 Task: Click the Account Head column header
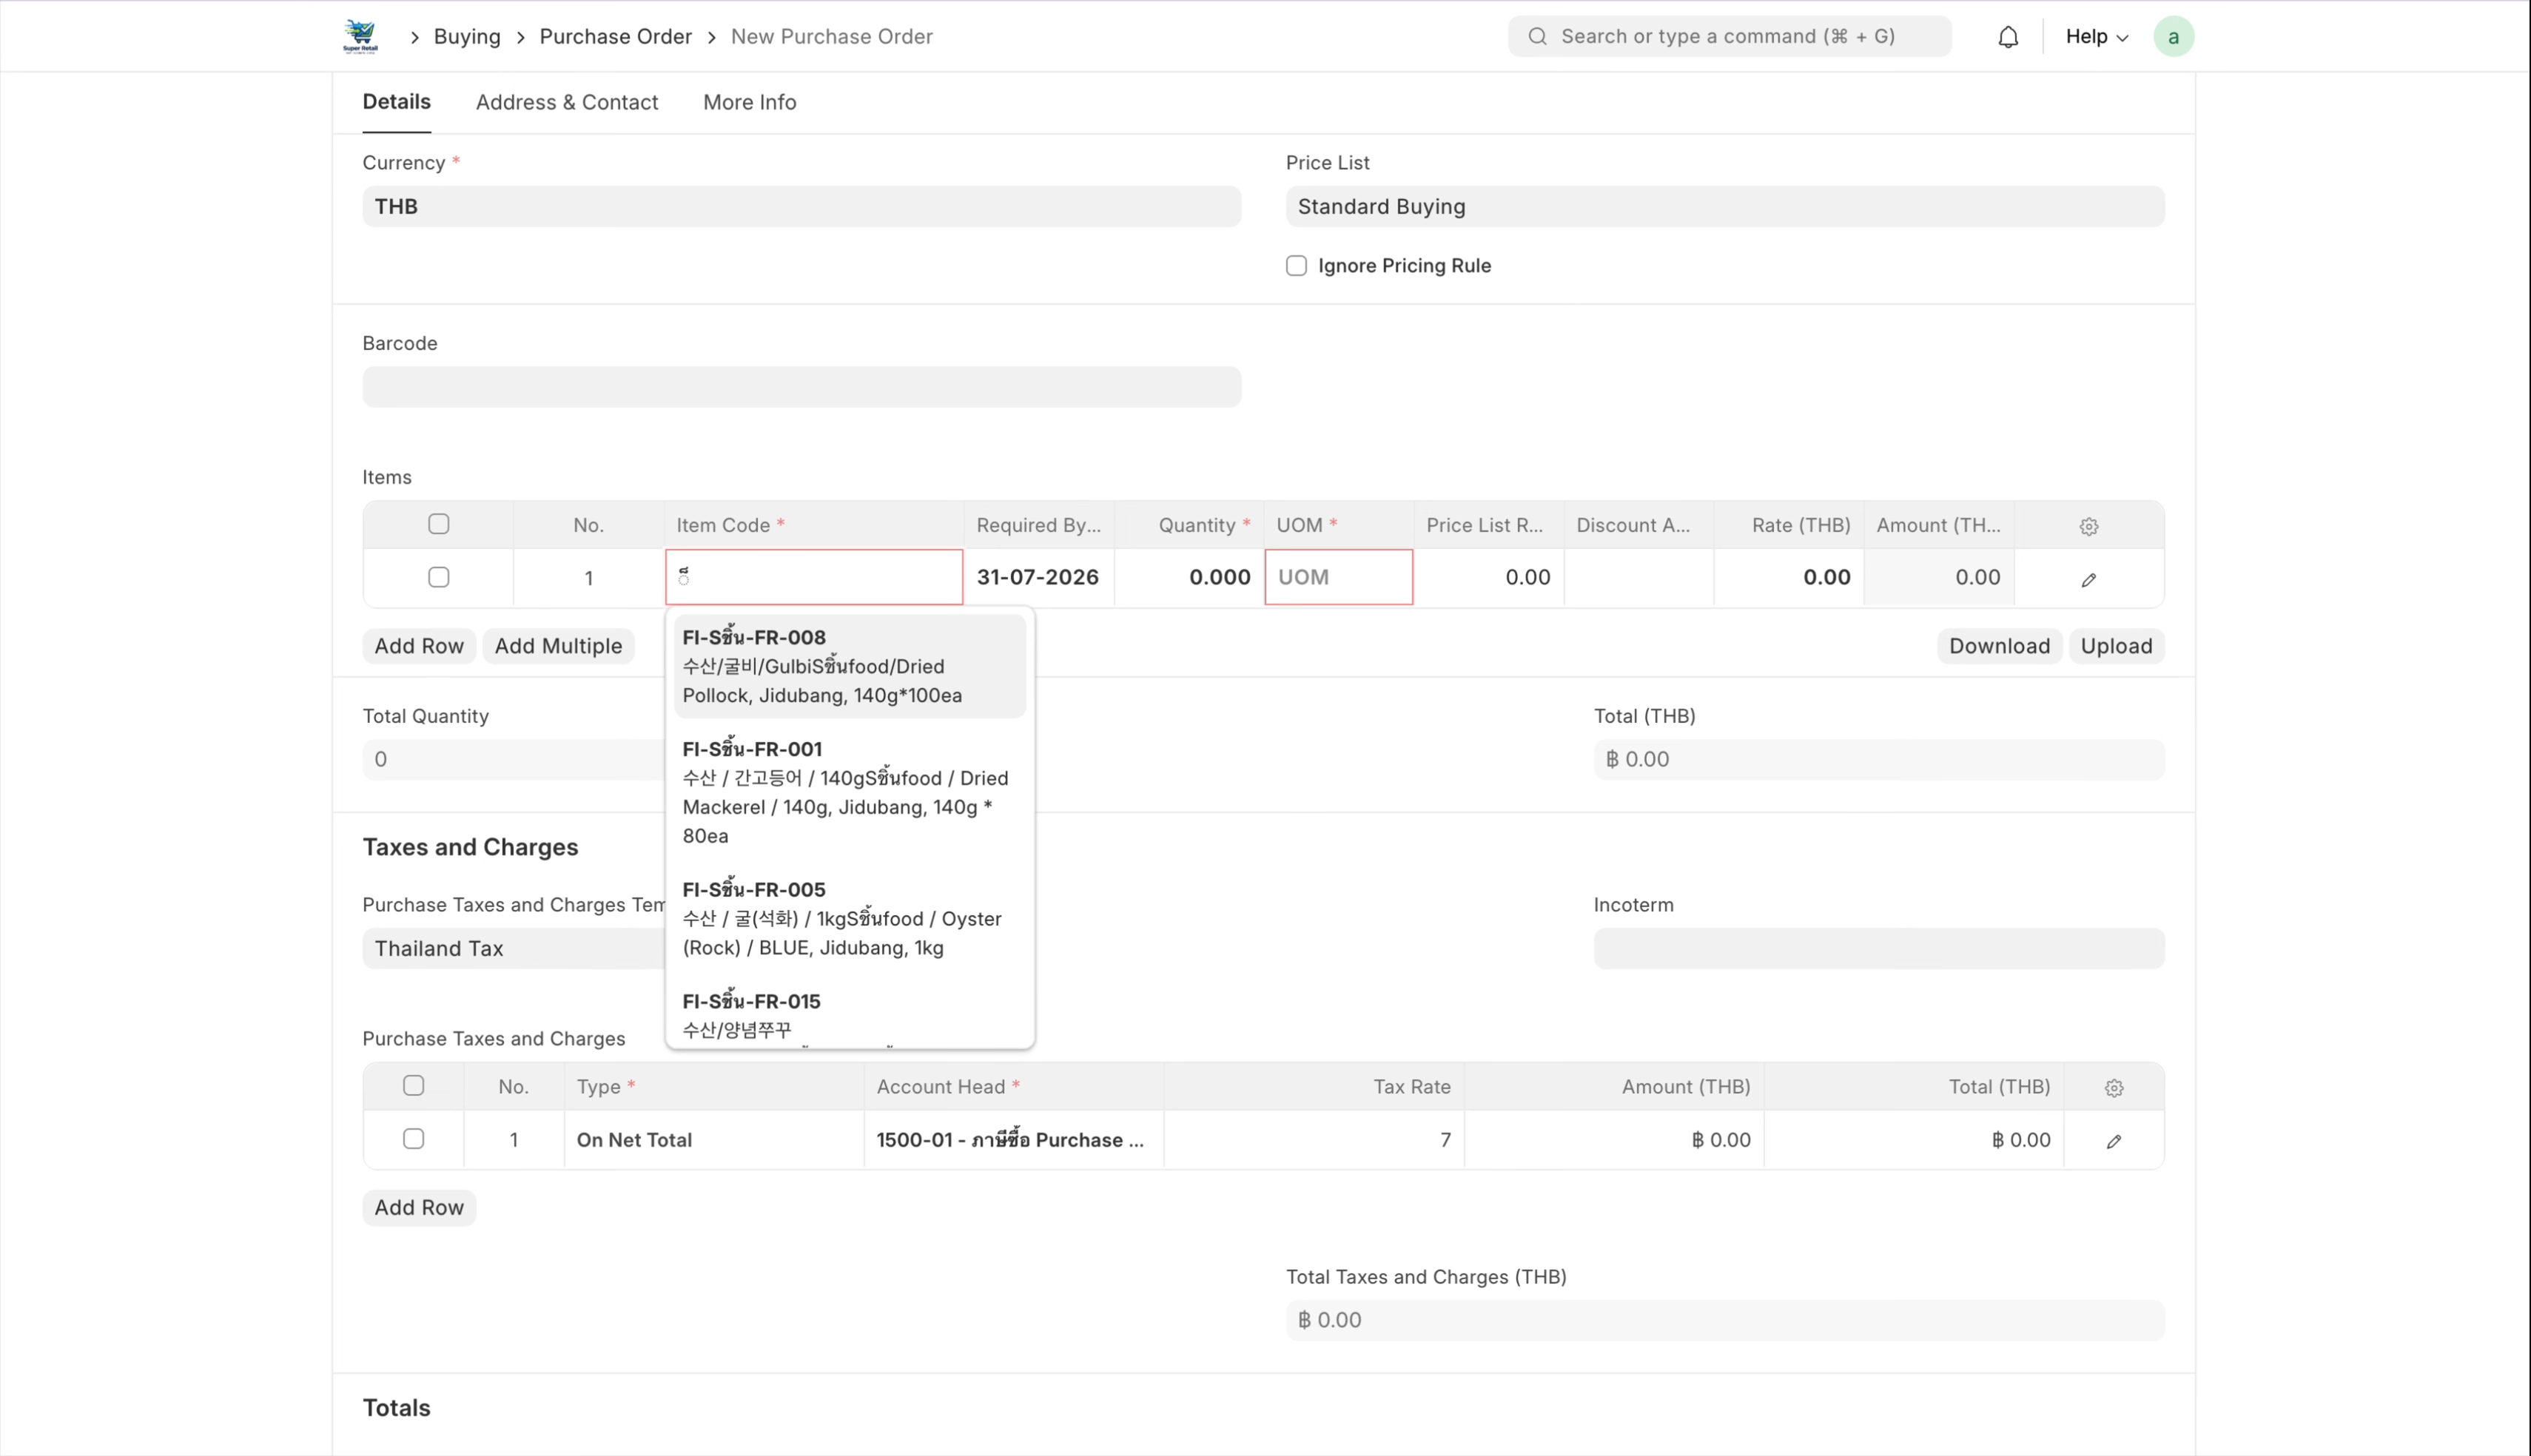(1014, 1086)
